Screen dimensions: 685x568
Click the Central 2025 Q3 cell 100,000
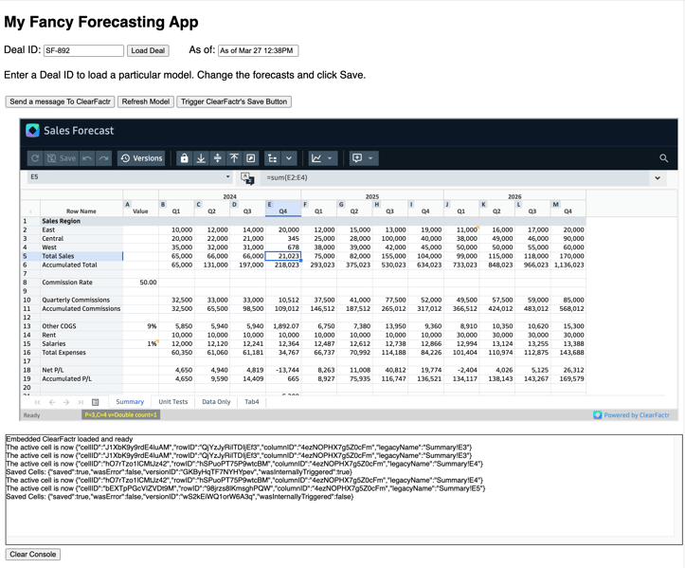coord(390,239)
